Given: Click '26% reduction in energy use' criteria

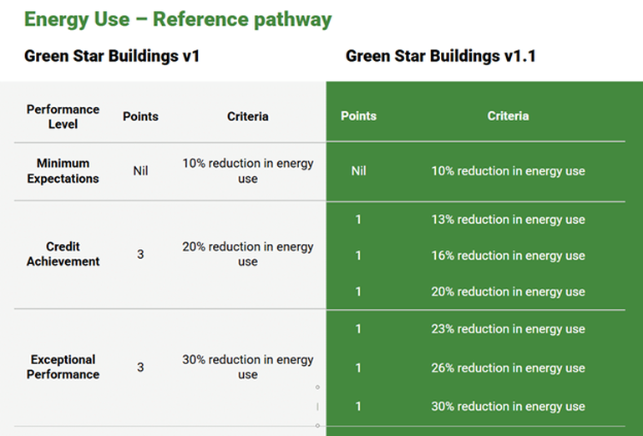Looking at the screenshot, I should pos(508,368).
